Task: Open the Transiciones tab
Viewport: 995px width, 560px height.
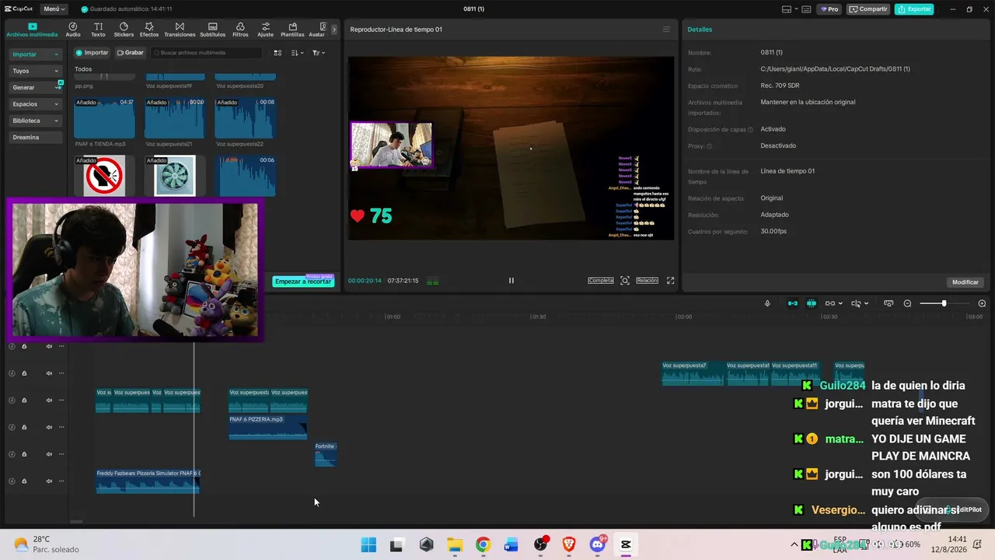Action: pyautogui.click(x=180, y=30)
